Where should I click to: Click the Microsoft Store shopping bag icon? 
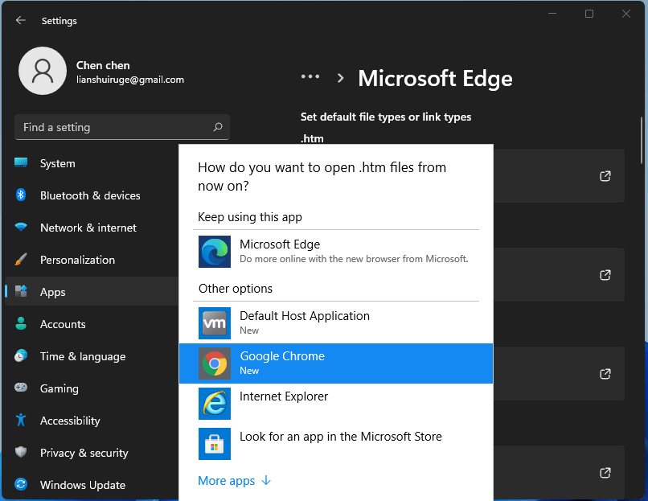coord(214,444)
